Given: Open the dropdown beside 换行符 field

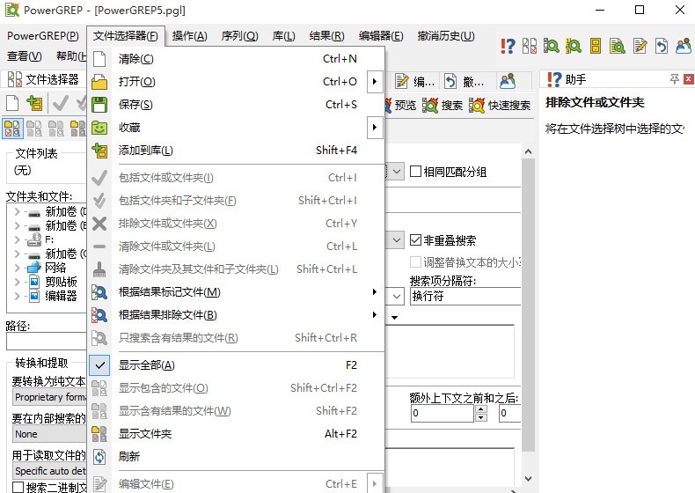Looking at the screenshot, I should point(397,296).
